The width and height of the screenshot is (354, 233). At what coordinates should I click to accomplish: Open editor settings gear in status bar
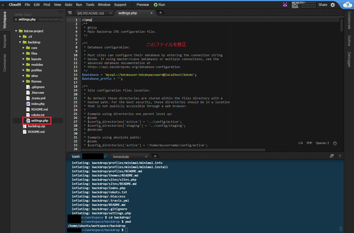click(335, 143)
